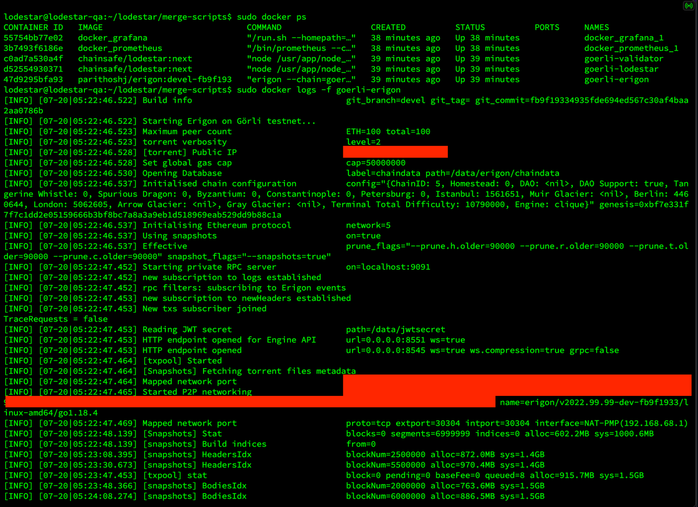Click the docker_prometheus_1 container name
Screen dimensions: 698x507
pos(632,48)
